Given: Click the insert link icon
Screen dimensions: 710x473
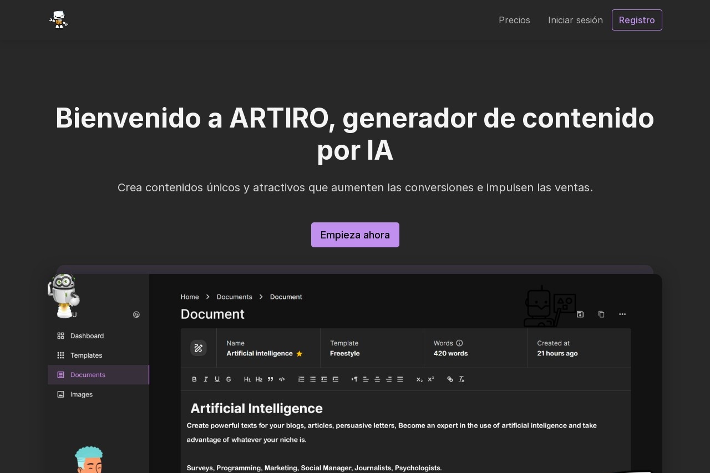Looking at the screenshot, I should click(450, 379).
